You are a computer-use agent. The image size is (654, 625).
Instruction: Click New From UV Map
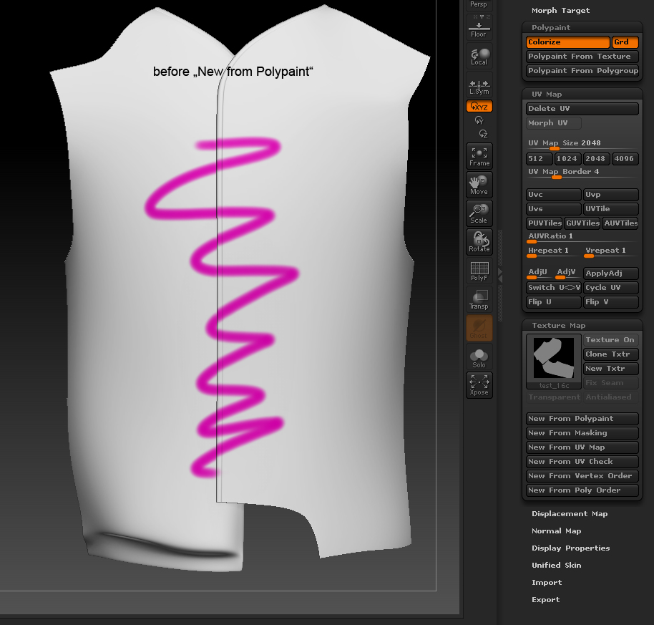click(x=582, y=447)
